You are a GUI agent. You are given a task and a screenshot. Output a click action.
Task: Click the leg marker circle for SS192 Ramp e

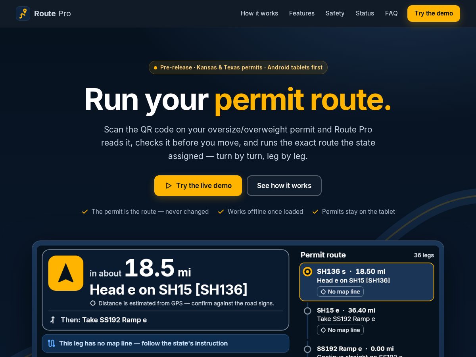pos(307,349)
